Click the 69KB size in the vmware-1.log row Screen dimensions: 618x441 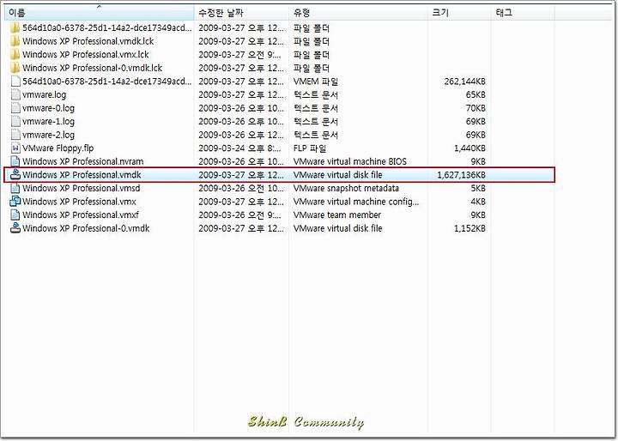click(476, 122)
